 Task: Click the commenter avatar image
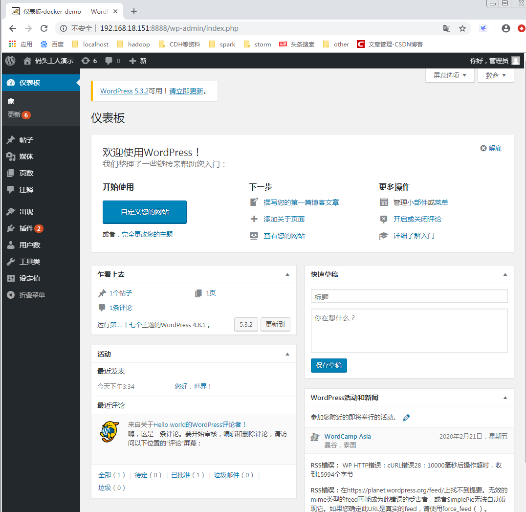(110, 431)
